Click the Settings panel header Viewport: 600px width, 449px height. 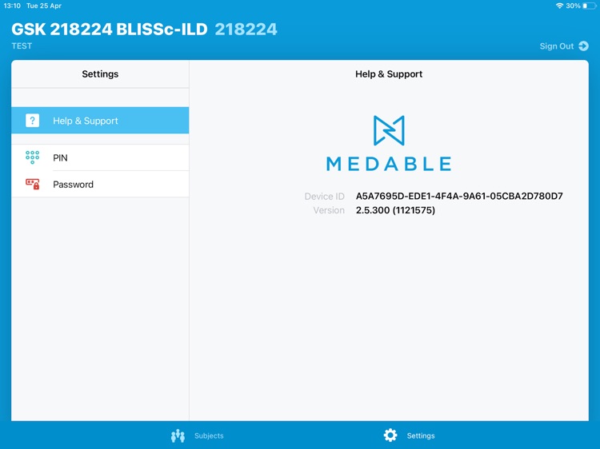pos(100,74)
